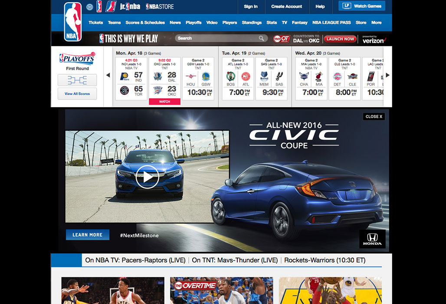Click the LAUNCH NOW button
The image size is (446, 304).
(340, 39)
